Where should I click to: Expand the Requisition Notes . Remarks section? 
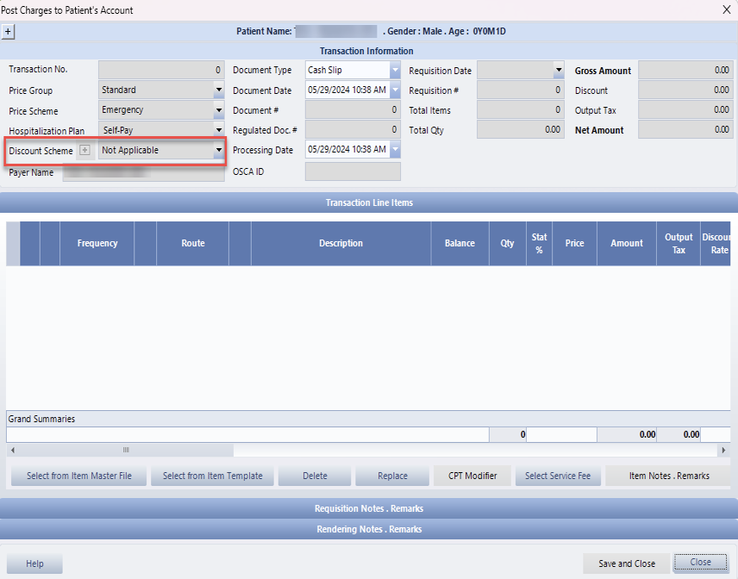click(x=369, y=508)
